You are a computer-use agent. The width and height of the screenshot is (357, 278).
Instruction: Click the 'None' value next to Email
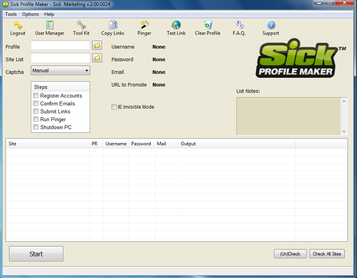click(x=159, y=72)
